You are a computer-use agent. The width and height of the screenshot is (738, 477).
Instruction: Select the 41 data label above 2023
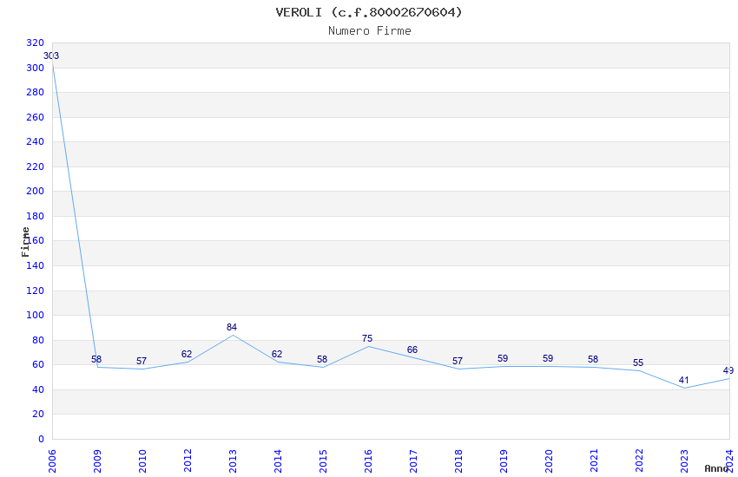684,380
